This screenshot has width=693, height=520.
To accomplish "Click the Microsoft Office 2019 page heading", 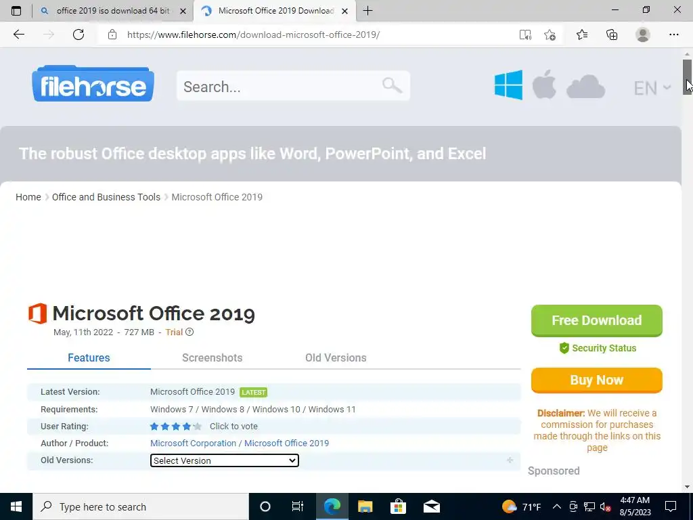I will click(x=154, y=313).
